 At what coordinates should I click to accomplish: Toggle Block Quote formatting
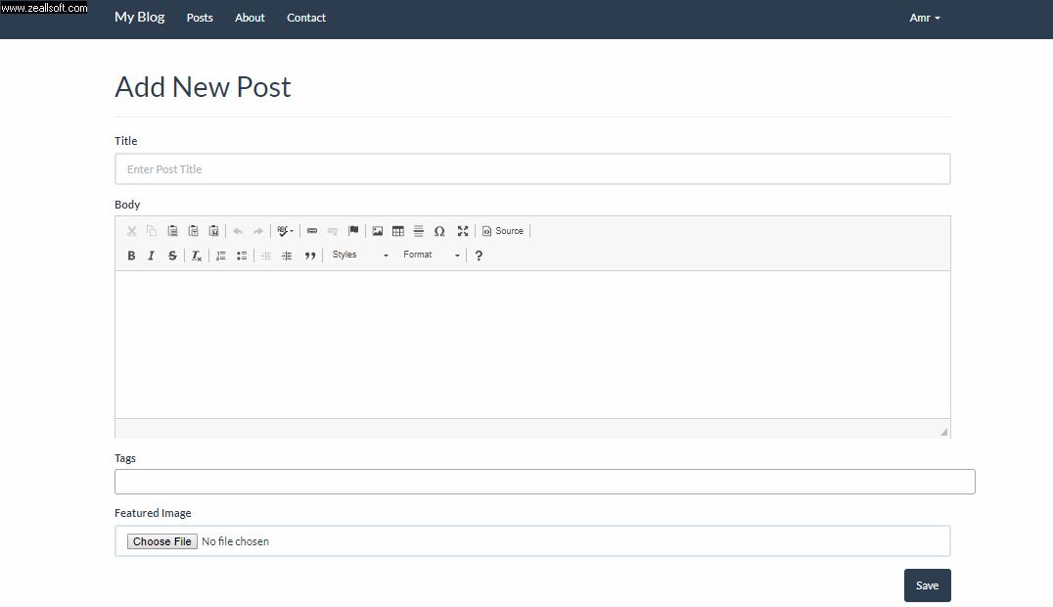pos(309,256)
